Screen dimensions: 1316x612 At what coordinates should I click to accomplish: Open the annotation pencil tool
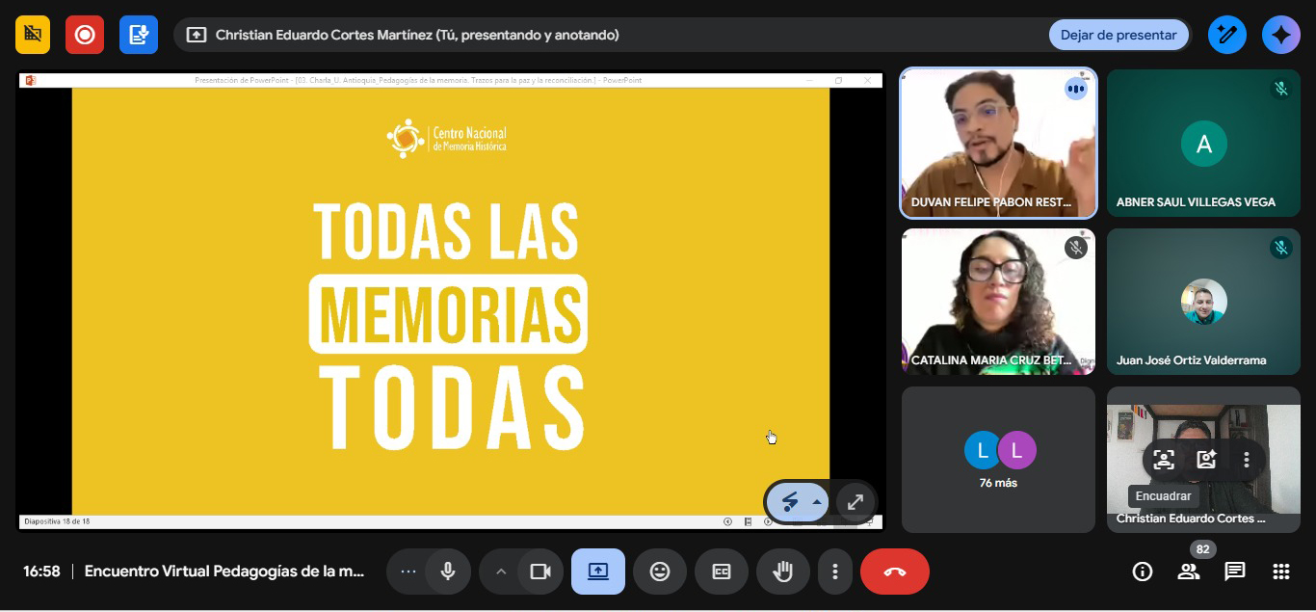1227,35
